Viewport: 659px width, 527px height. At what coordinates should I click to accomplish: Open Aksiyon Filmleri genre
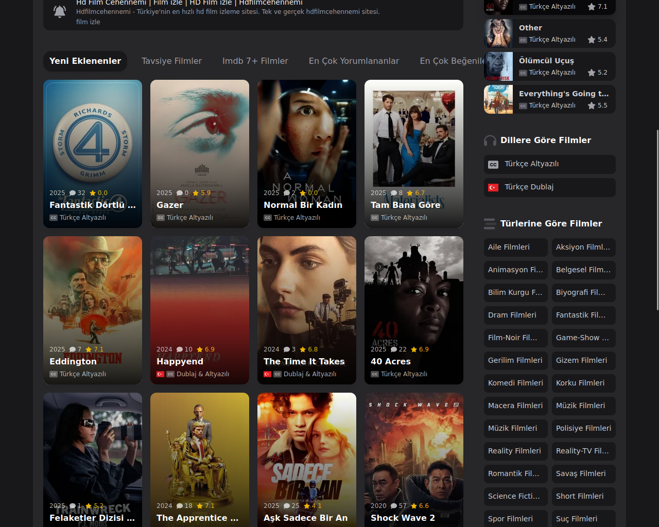[x=584, y=248]
